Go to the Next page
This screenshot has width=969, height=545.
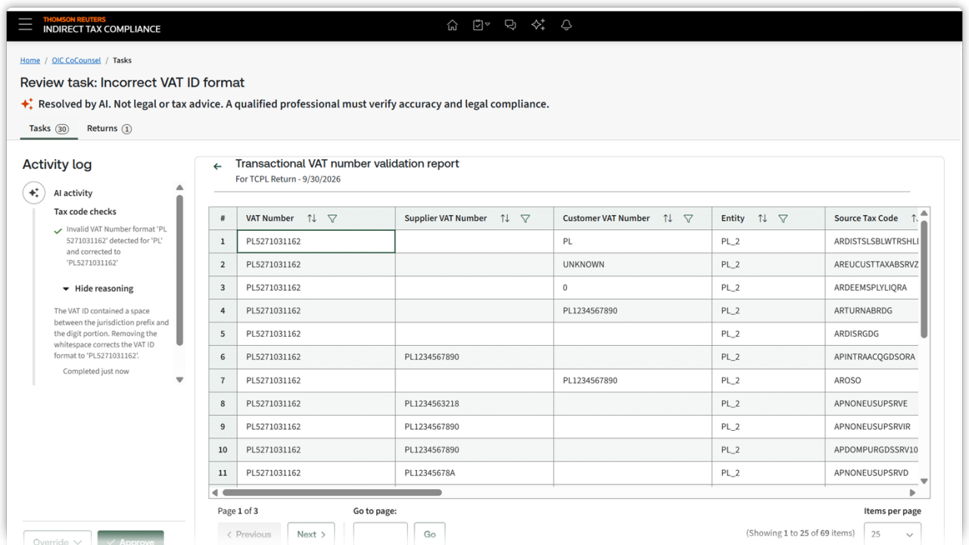coord(311,534)
